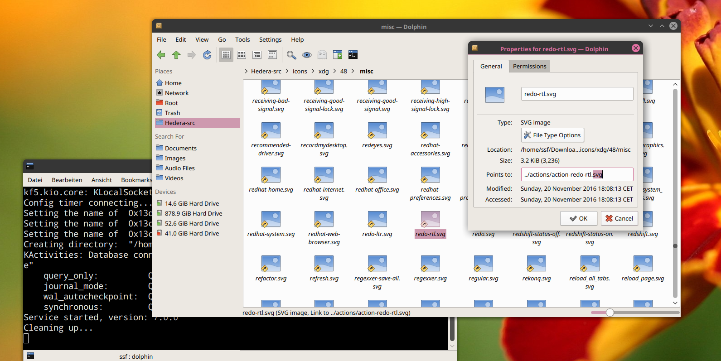Click the File Type Options button
Screen dimensions: 721x361
click(552, 135)
